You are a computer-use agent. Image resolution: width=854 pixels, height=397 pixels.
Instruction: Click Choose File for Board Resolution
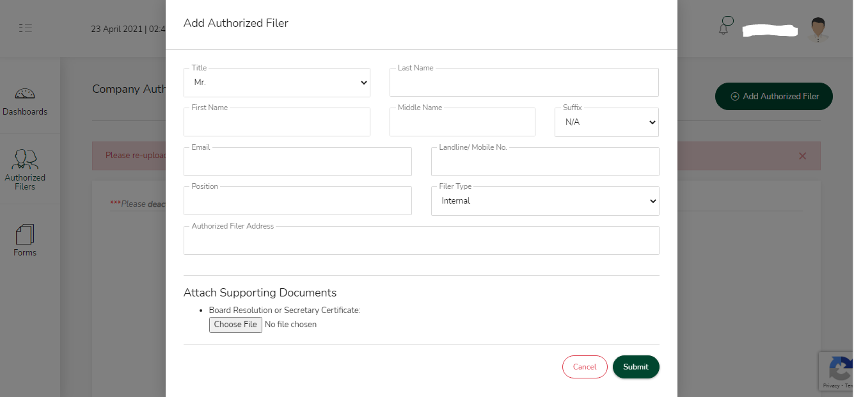235,325
